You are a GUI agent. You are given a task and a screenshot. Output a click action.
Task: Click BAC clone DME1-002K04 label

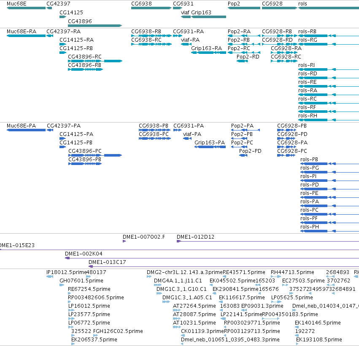(x=84, y=254)
